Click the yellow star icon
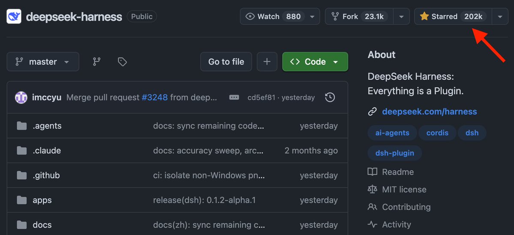Screen dimensions: 514x235 424,16
